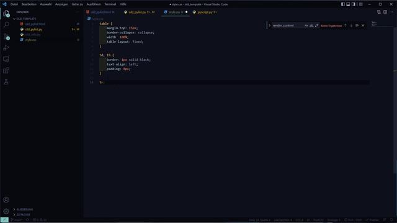Screen dimensions: 397x223
Task: Click the Leerzeichen indentation setting
Action: [x=283, y=220]
